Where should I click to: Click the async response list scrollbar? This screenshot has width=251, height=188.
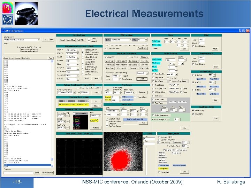click(52, 113)
